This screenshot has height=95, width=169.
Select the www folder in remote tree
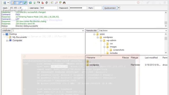[102, 34]
